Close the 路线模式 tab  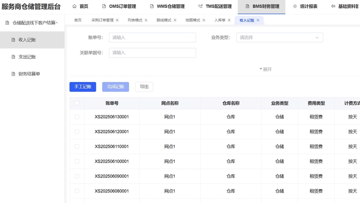tap(175, 20)
